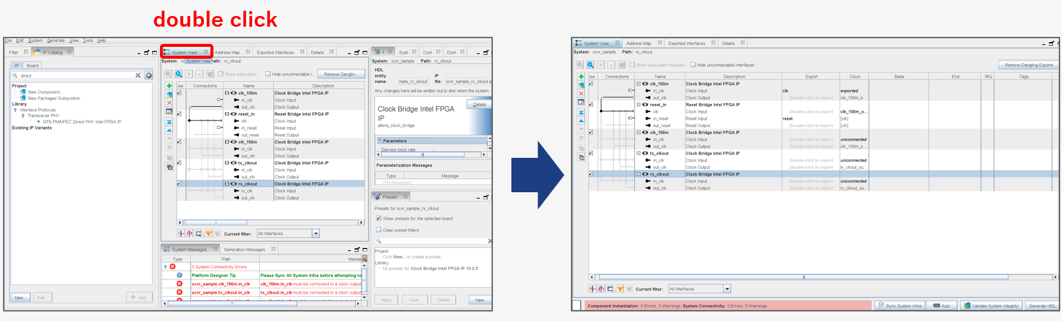Image resolution: width=1062 pixels, height=321 pixels.
Task: Click the red X remove icon in right System View toolbar
Action: (581, 94)
